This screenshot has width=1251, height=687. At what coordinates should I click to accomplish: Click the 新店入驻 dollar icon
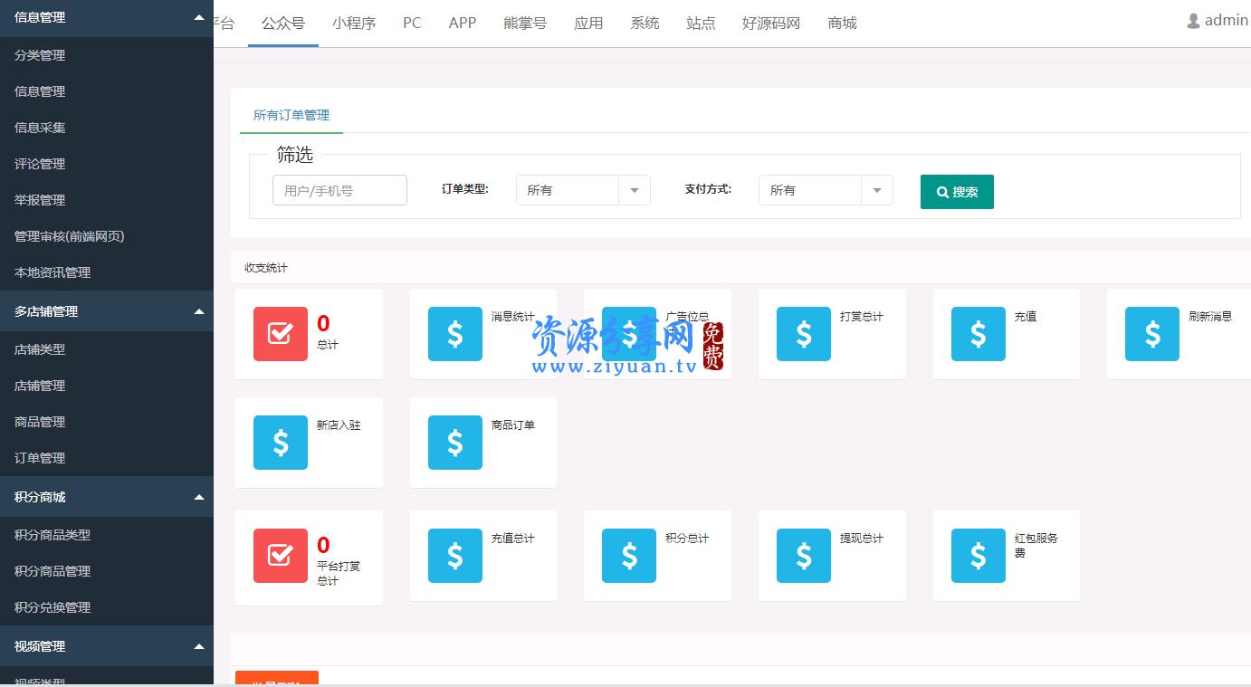point(281,443)
